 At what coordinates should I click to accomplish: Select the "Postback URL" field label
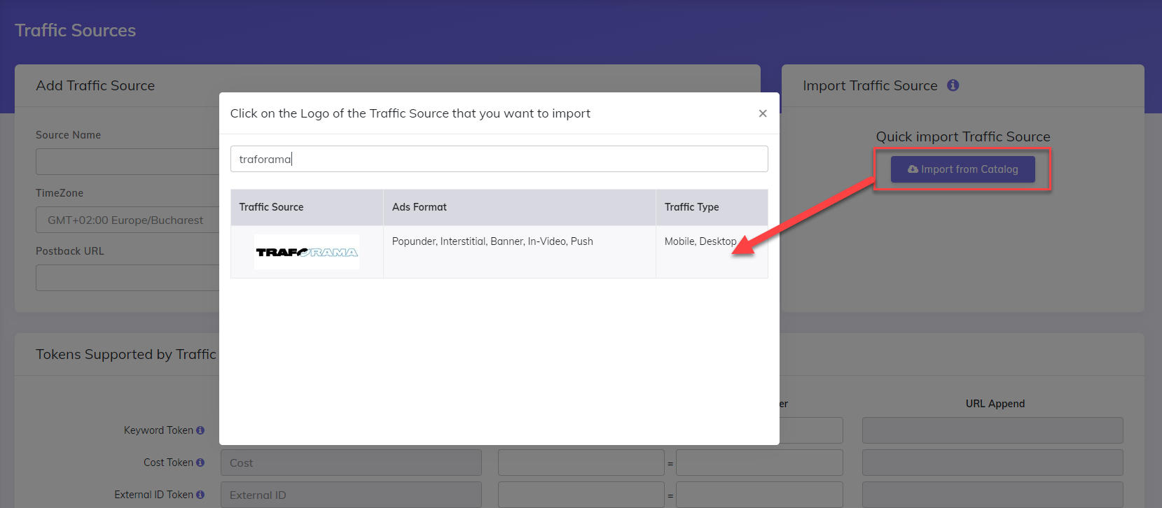[x=69, y=251]
